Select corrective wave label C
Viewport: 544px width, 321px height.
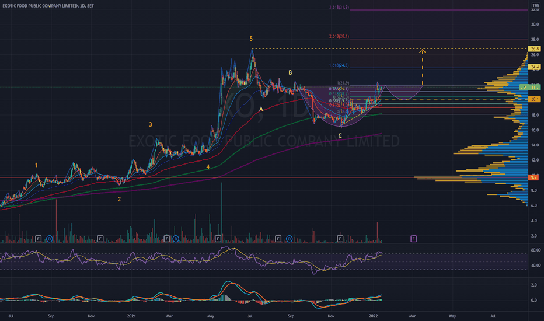pyautogui.click(x=340, y=135)
